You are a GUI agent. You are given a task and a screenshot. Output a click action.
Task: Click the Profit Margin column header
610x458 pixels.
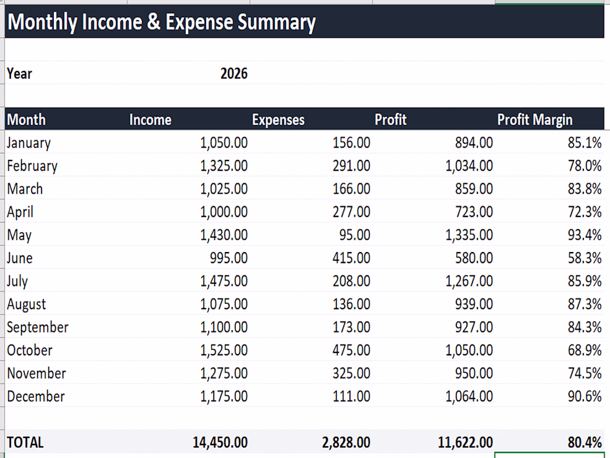point(535,119)
